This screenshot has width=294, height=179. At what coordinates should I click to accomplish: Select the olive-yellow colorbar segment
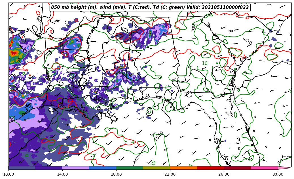point(156,168)
